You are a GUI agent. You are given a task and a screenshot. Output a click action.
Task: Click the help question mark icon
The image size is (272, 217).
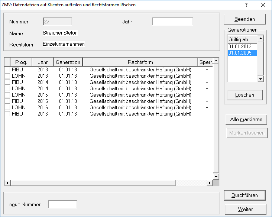246,5
